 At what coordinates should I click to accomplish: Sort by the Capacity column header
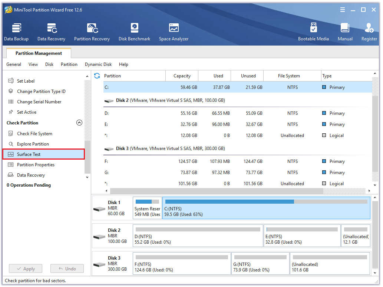click(182, 76)
